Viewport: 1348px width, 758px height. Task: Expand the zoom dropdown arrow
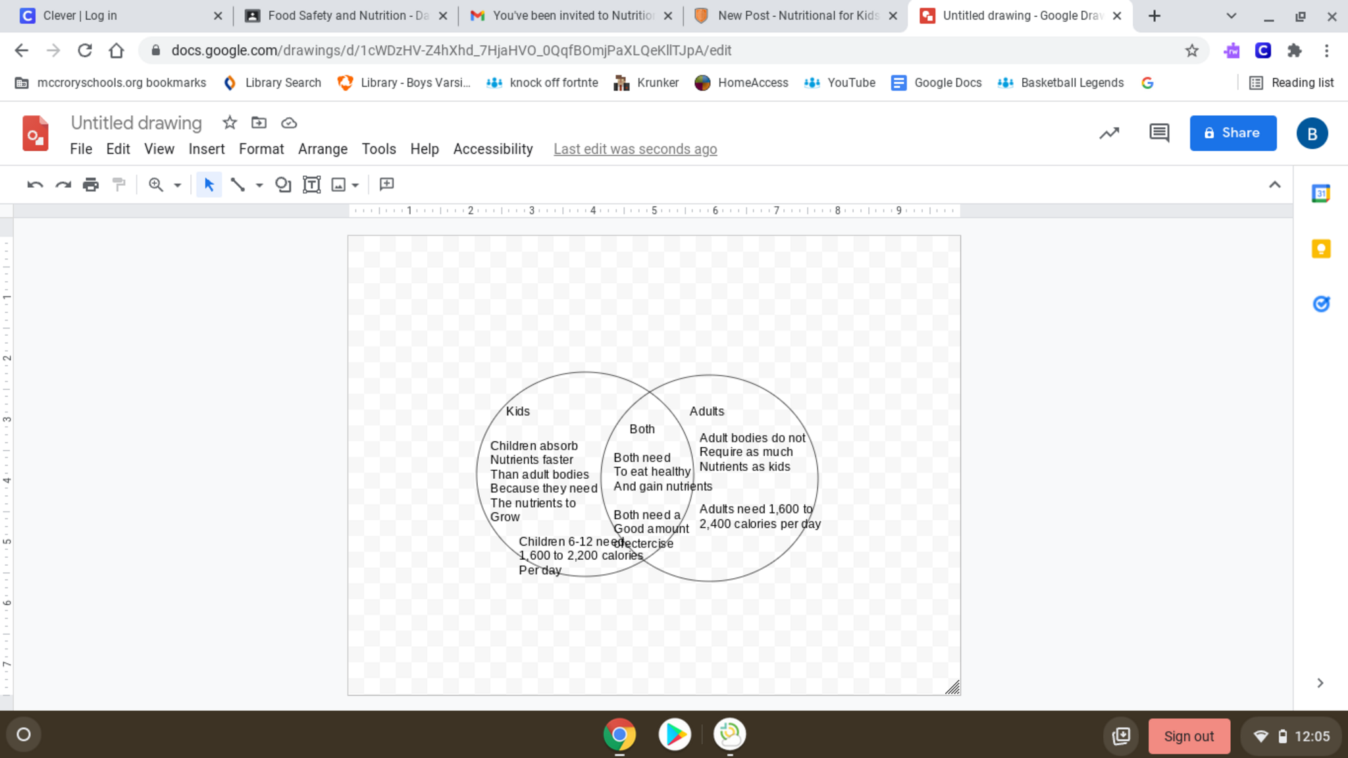(x=178, y=186)
